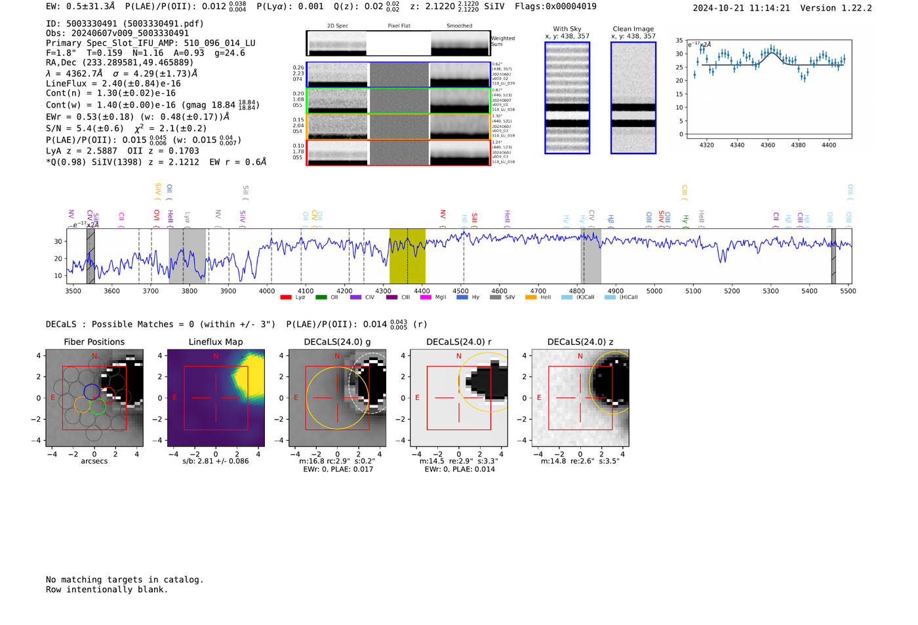
Task: Click 'No matching targets in catalog.' text
Action: 125,580
